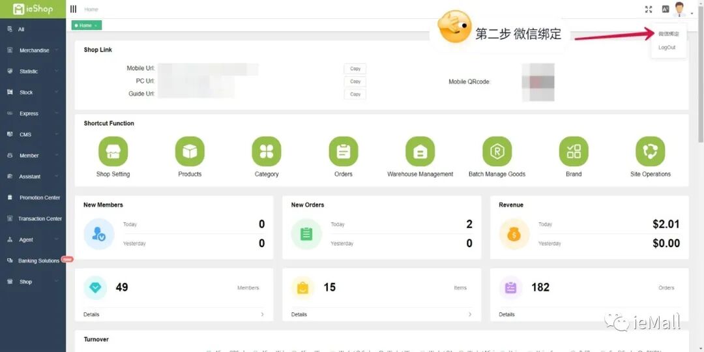Collapse sidebar with the hamburger icon
Viewport: 704px width, 352px height.
73,9
